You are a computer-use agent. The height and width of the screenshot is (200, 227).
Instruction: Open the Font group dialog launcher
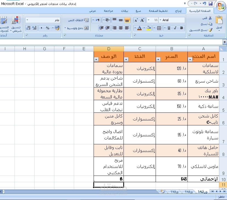point(135,35)
